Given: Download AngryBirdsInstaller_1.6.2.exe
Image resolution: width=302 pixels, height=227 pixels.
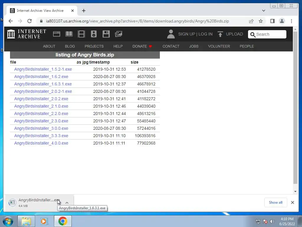Looking at the screenshot, I should point(41,77).
